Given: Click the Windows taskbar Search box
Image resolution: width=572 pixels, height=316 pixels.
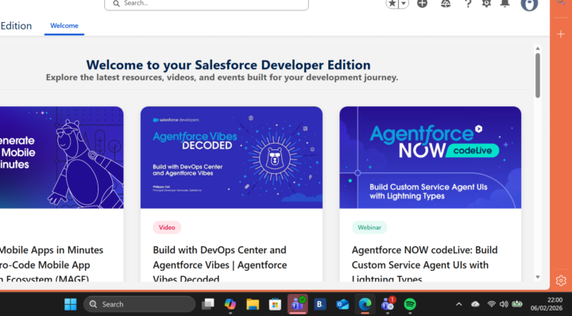Looking at the screenshot, I should (139, 304).
